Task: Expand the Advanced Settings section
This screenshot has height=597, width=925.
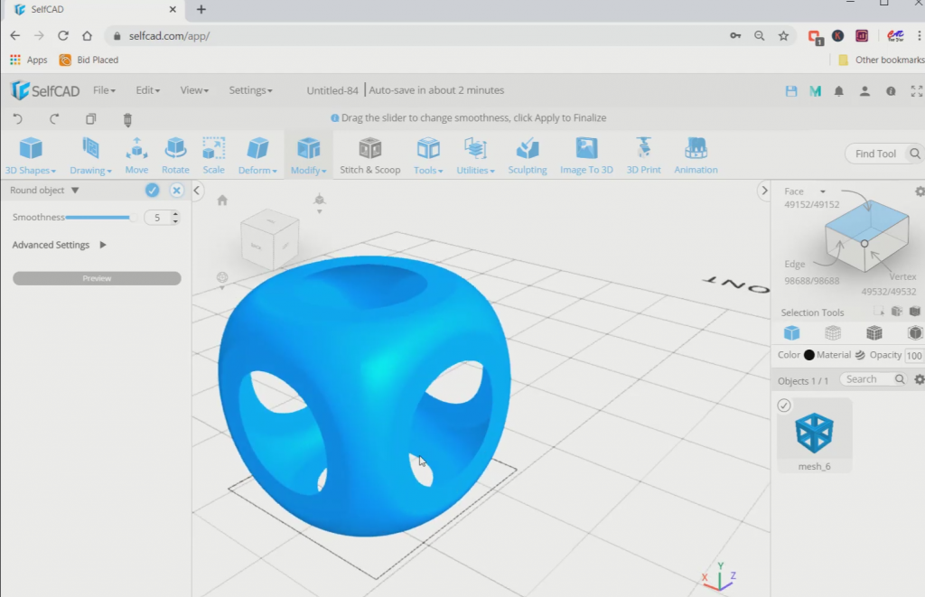Action: pos(50,244)
